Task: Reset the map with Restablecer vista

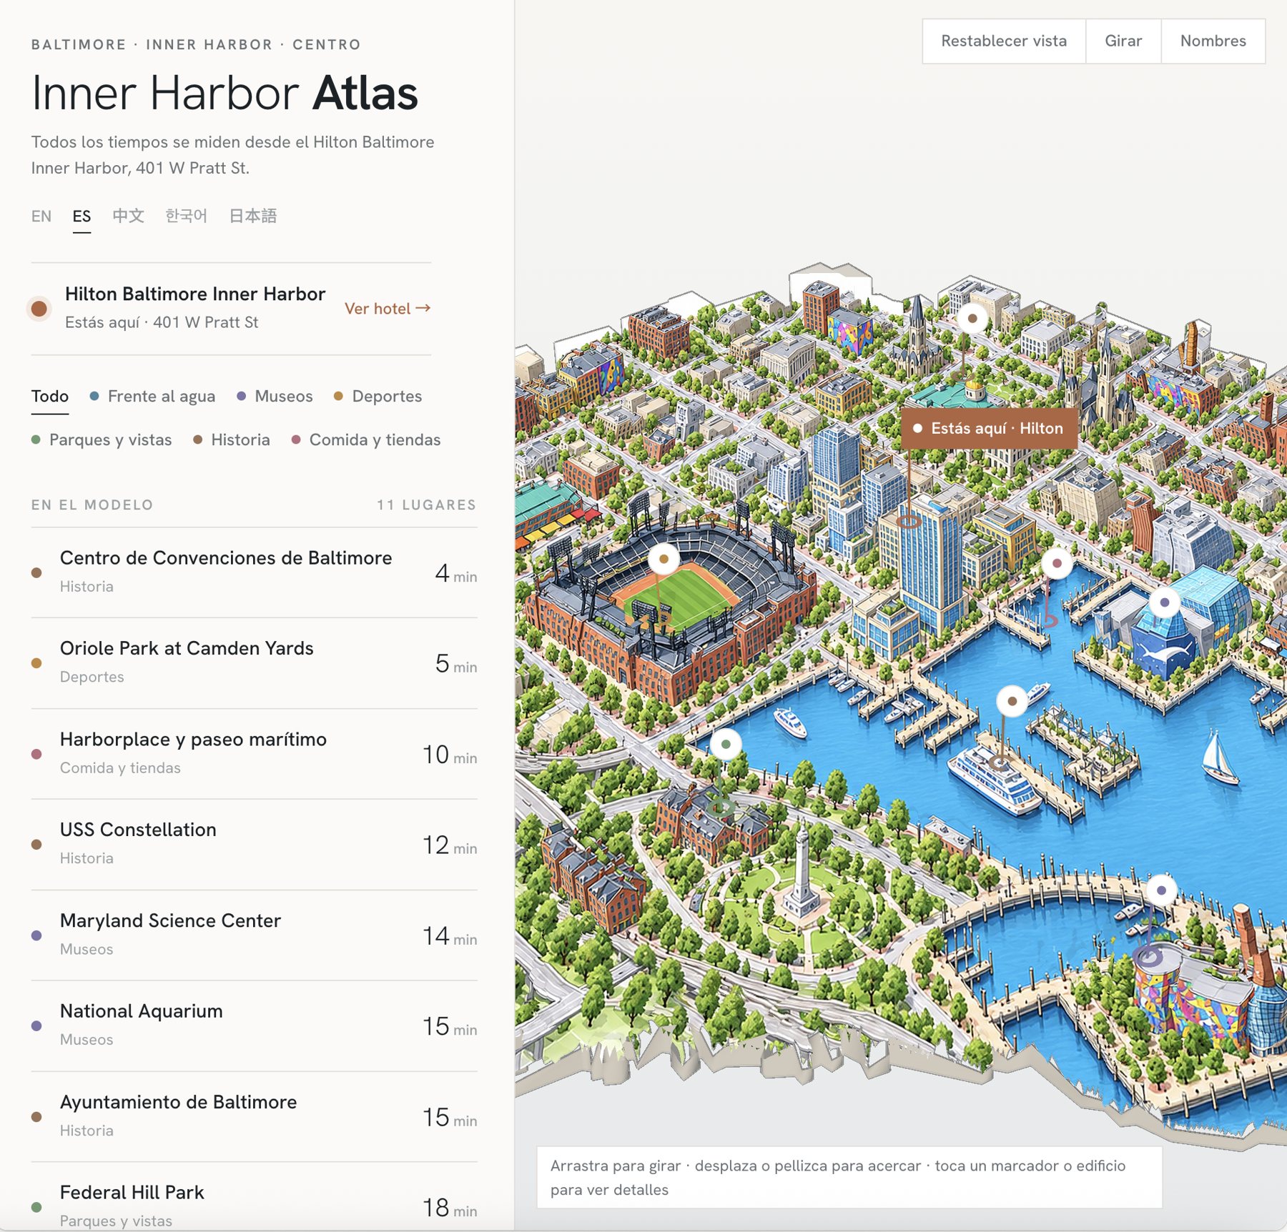Action: point(1003,41)
